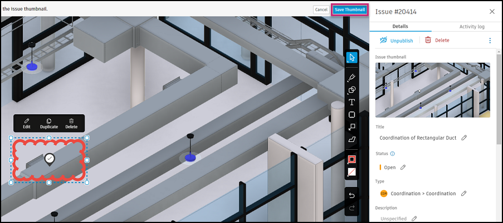The image size is (503, 223).
Task: Choose the callout arrow tool
Action: [352, 127]
